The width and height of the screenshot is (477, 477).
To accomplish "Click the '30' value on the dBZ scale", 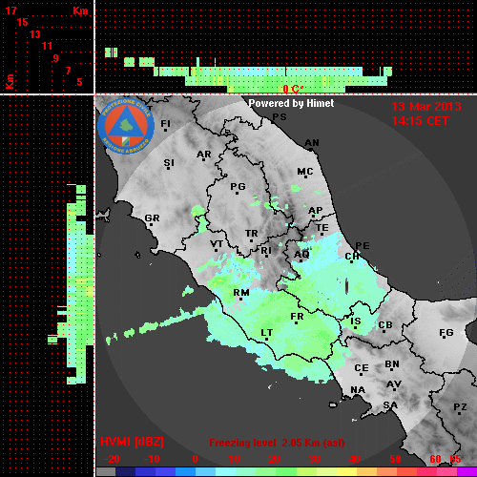I will coord(314,459).
